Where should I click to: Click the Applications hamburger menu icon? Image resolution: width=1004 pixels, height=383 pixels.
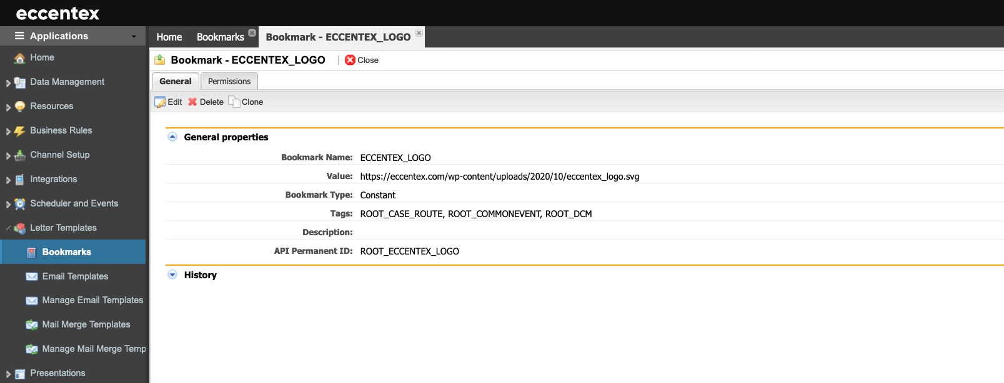tap(19, 36)
